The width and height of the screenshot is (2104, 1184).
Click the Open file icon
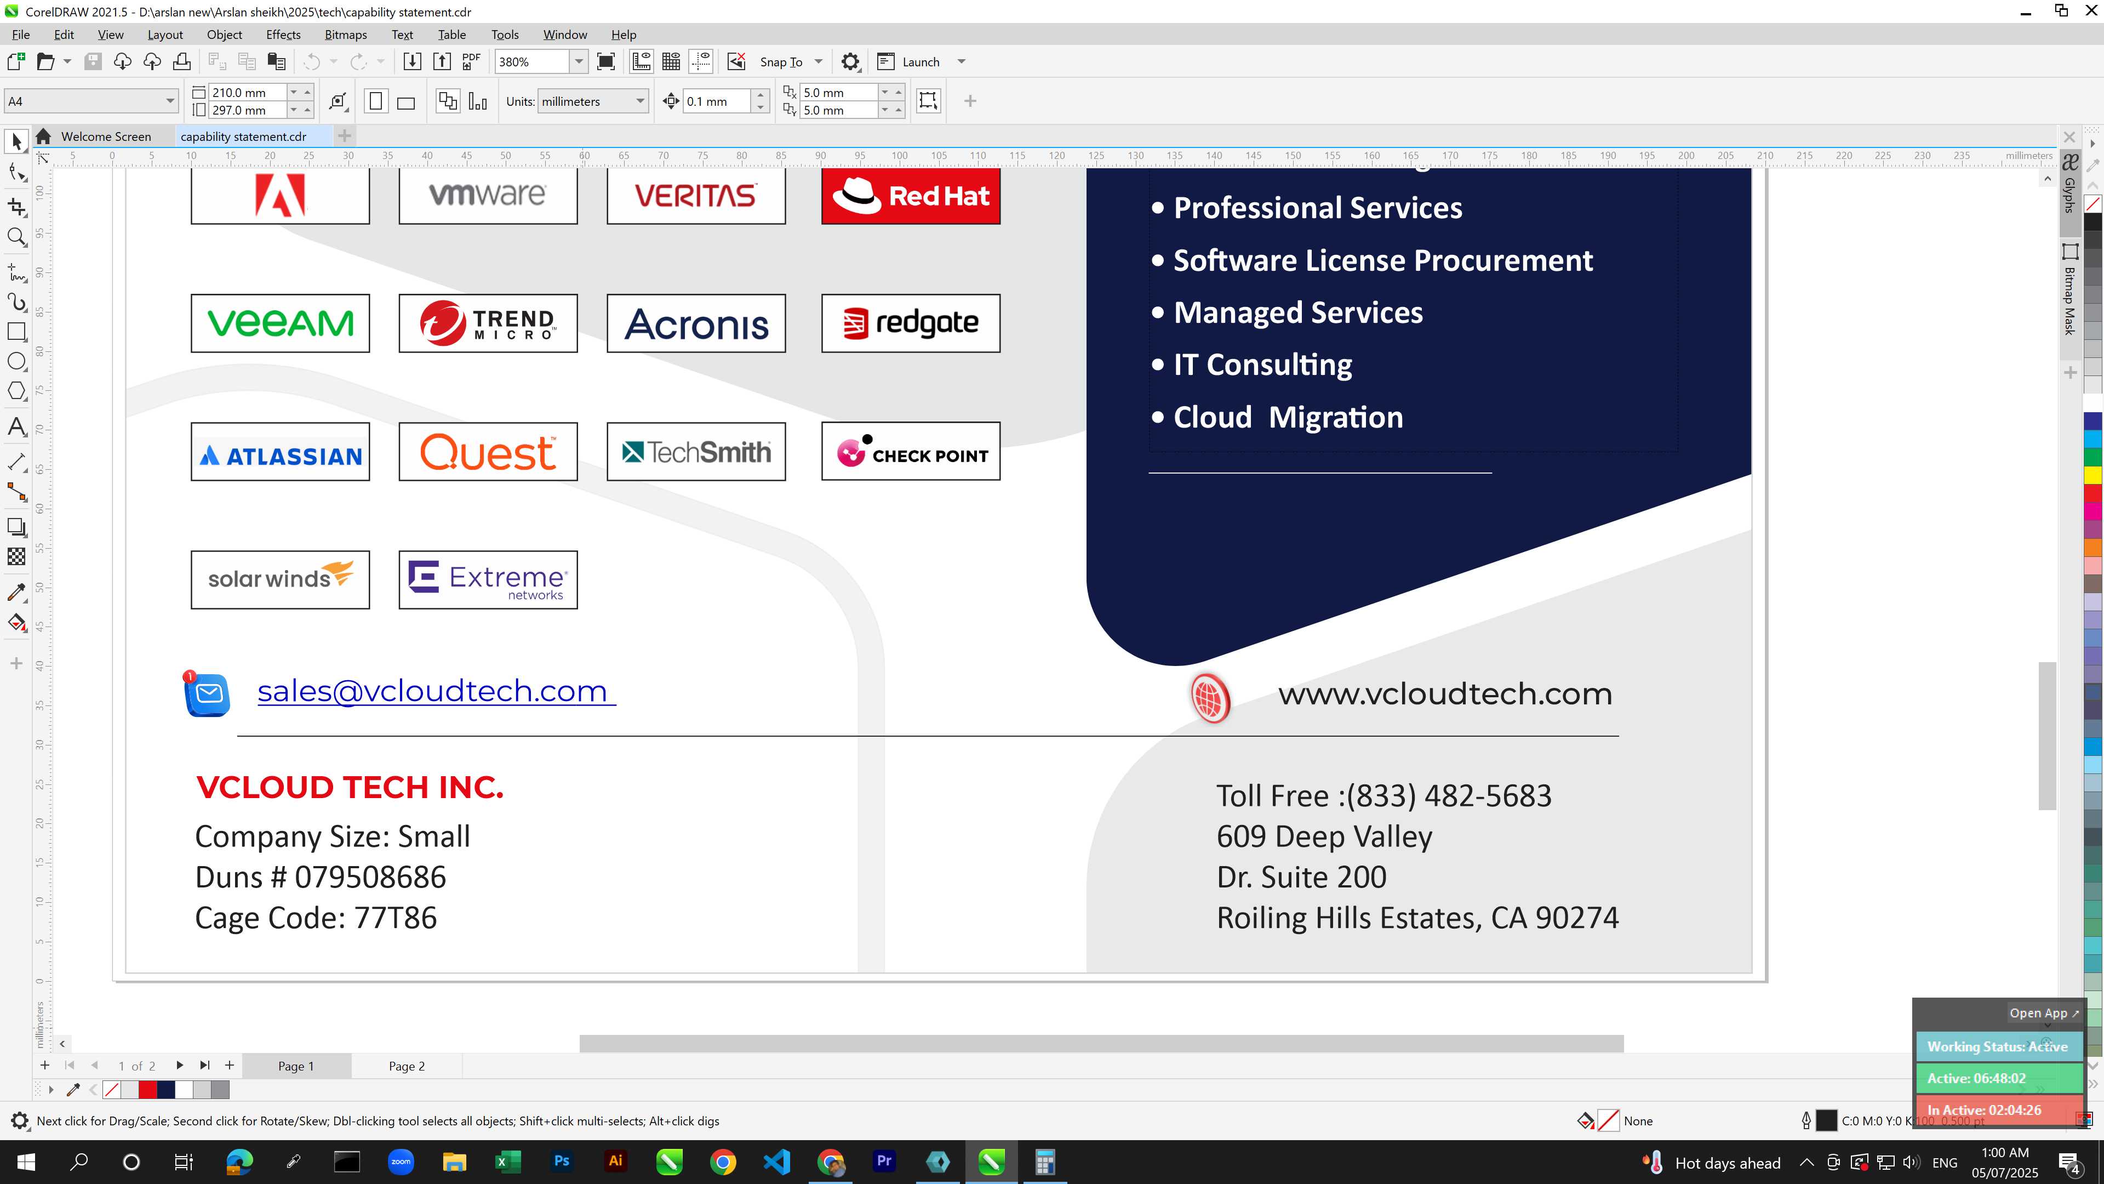pyautogui.click(x=45, y=61)
